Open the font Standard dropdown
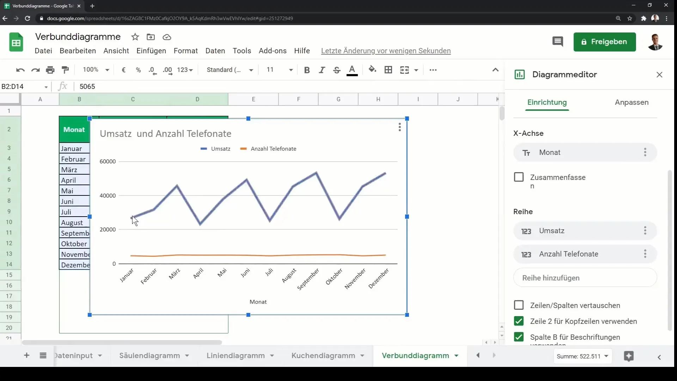The image size is (677, 381). [x=230, y=70]
